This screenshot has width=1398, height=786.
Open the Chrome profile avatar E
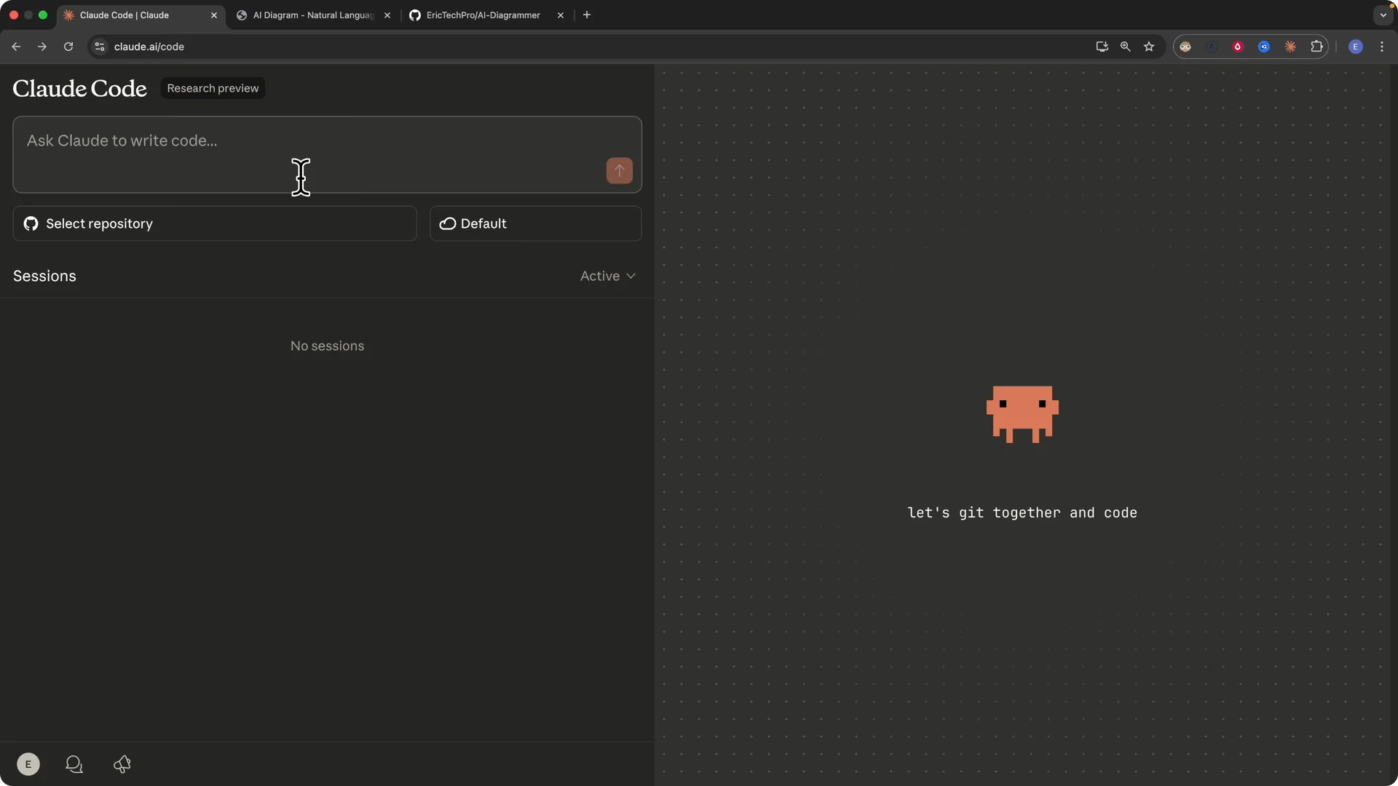coord(1356,47)
